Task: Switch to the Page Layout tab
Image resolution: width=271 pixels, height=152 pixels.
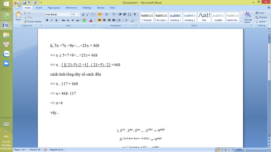Action: (x=54, y=8)
